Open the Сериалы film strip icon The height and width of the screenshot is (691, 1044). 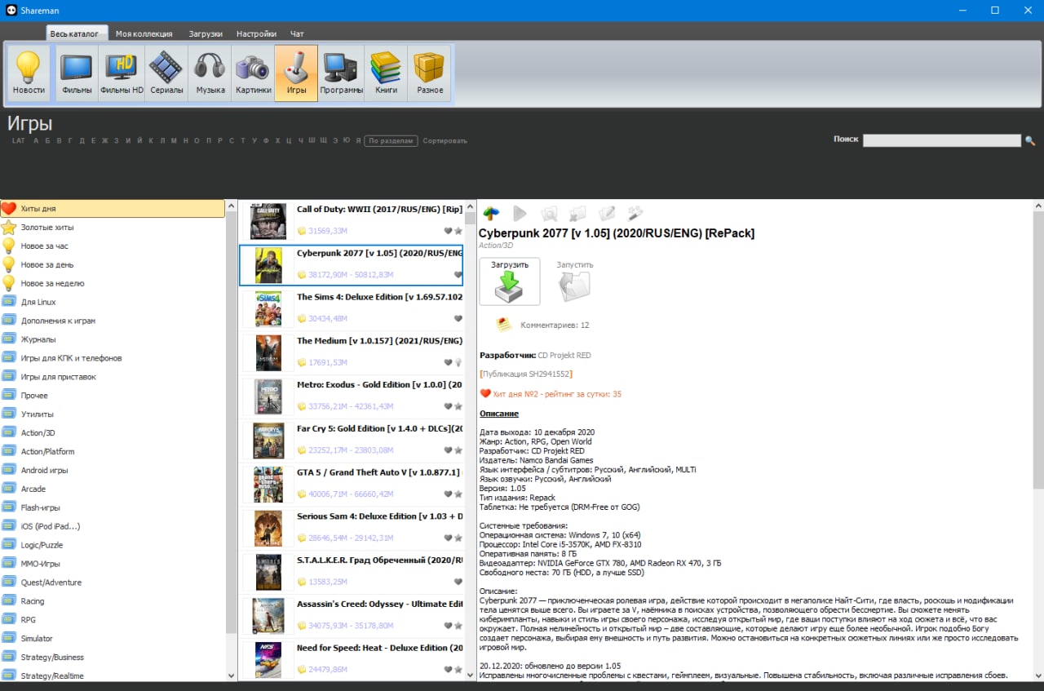[166, 73]
